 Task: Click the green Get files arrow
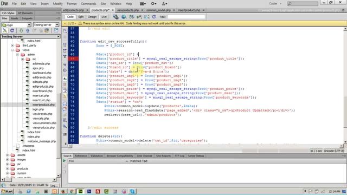coord(21,30)
